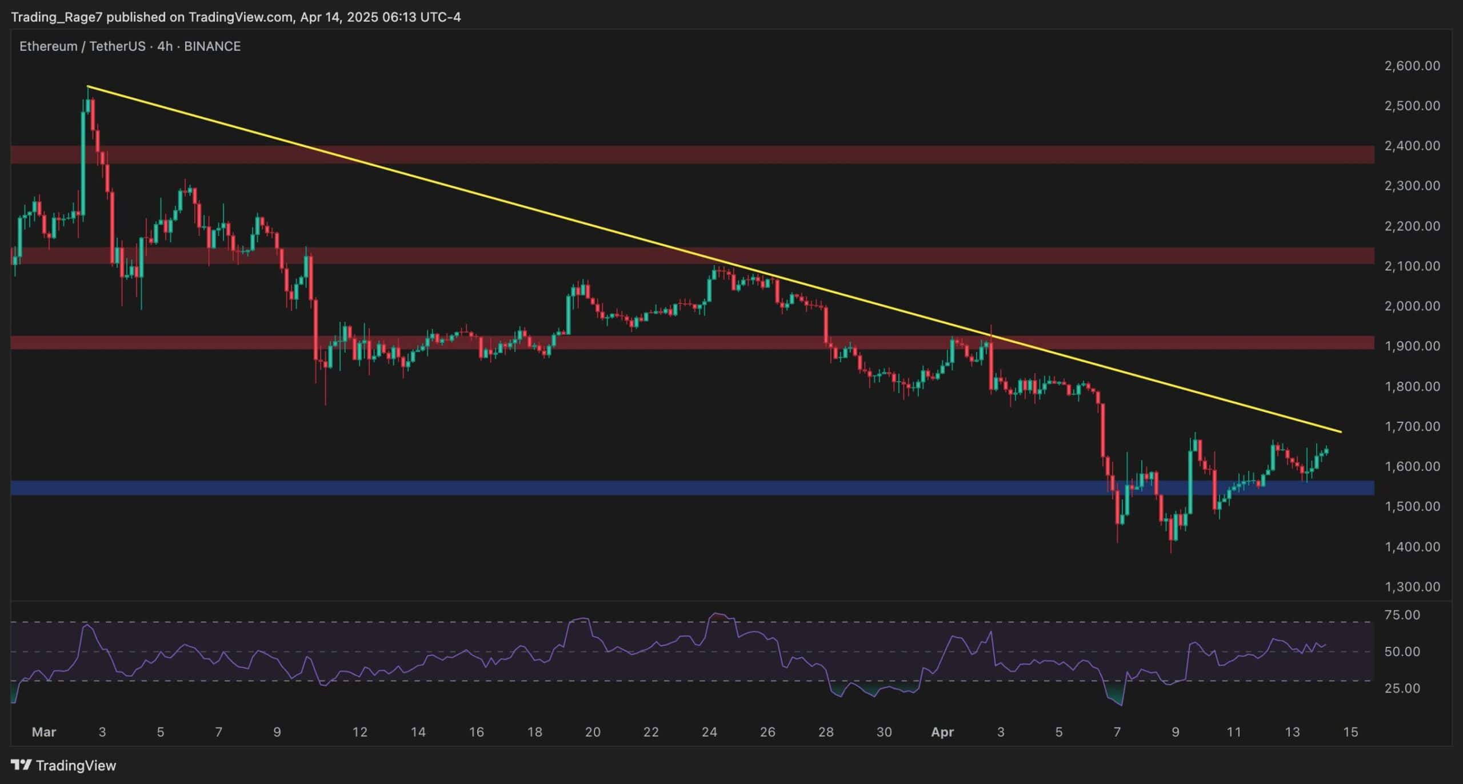This screenshot has height=784, width=1463.
Task: Click the 15 date label on time axis
Action: tap(1350, 732)
